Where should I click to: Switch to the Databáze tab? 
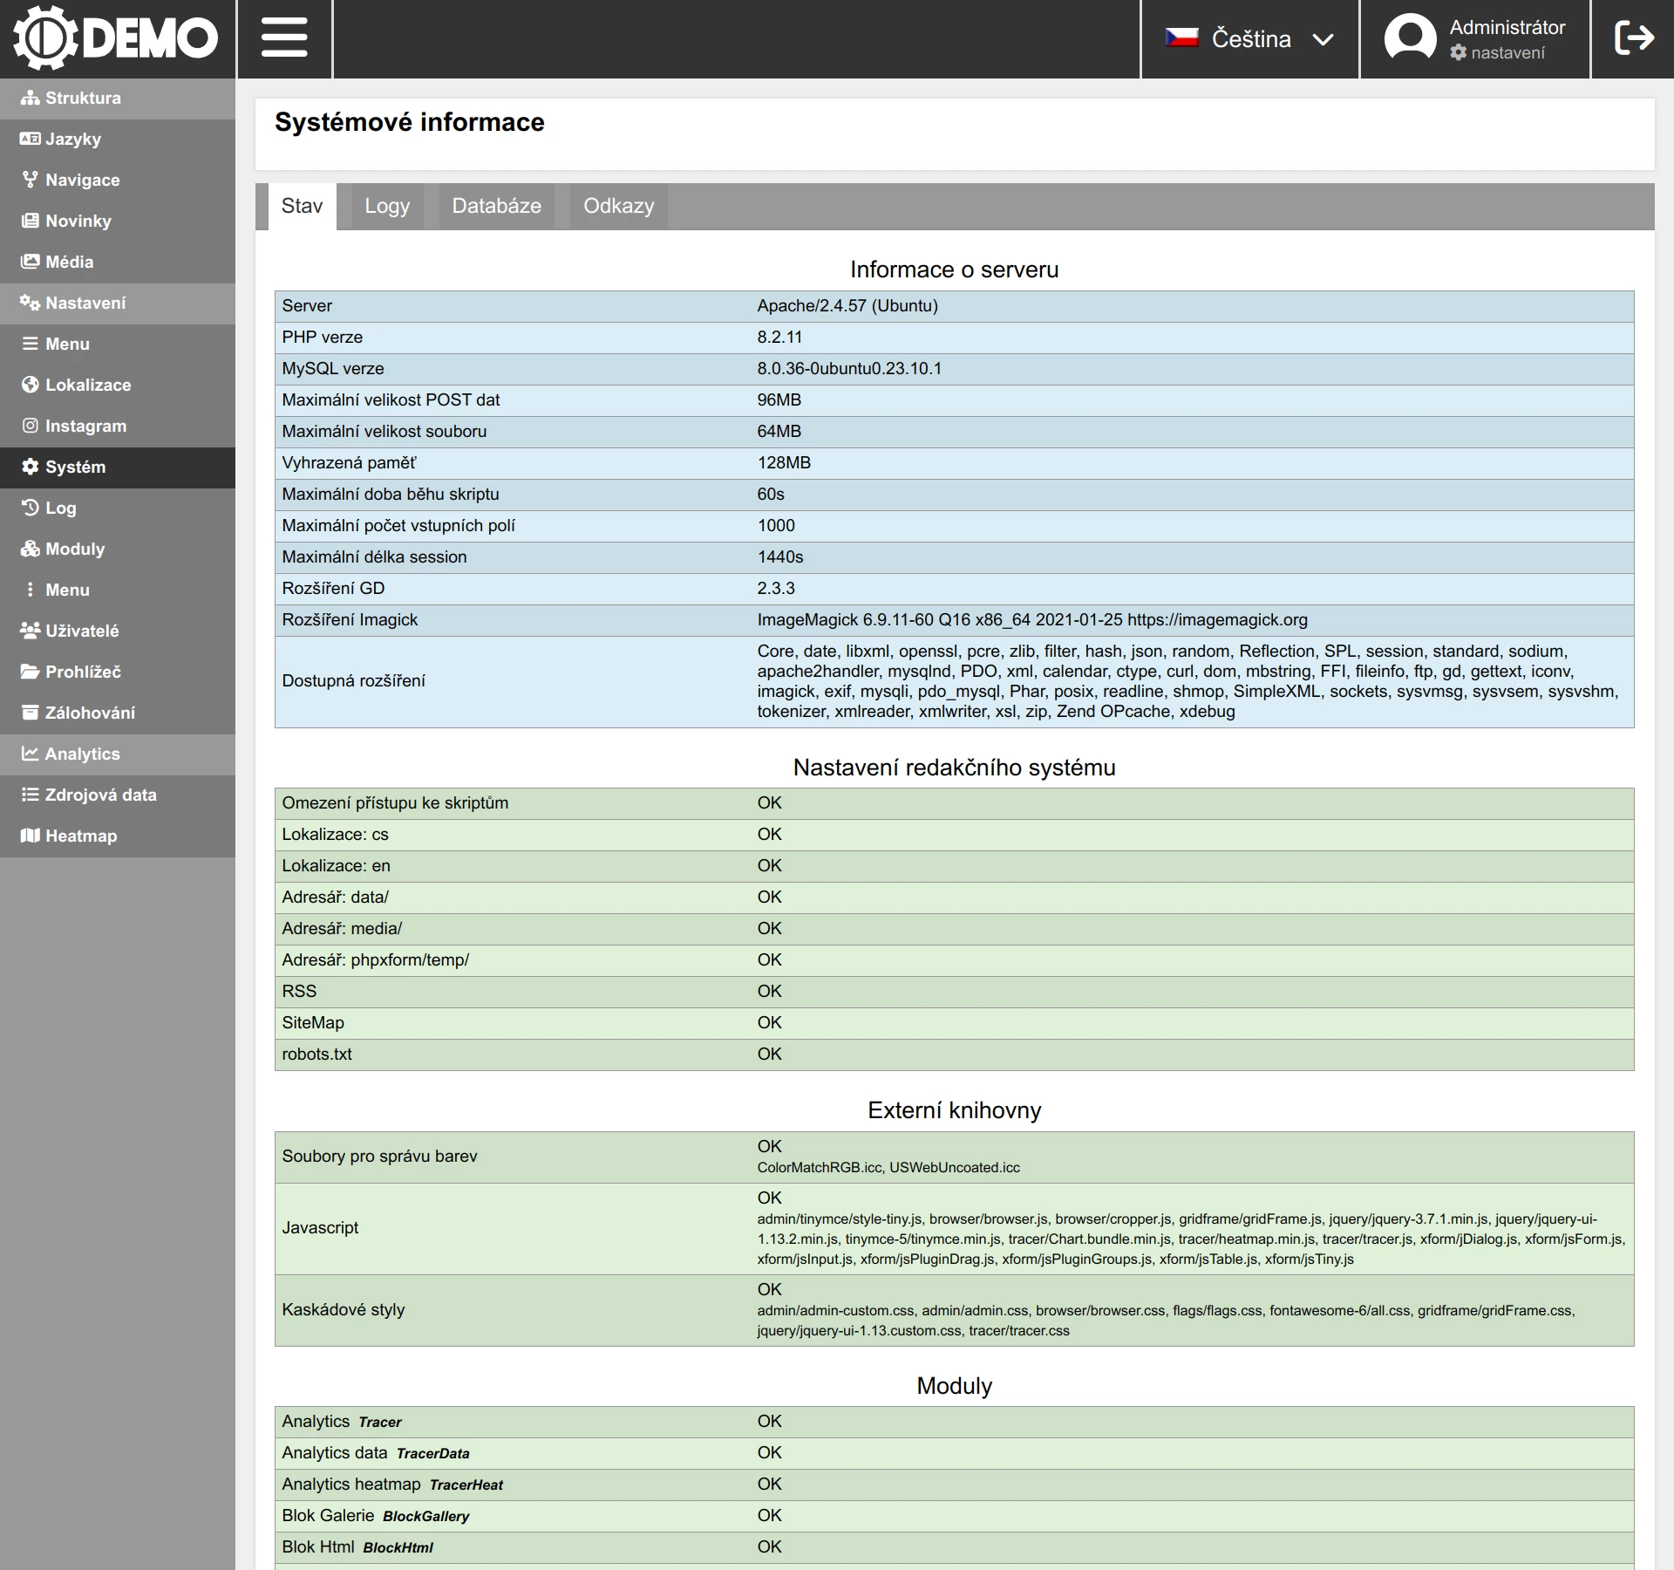496,206
